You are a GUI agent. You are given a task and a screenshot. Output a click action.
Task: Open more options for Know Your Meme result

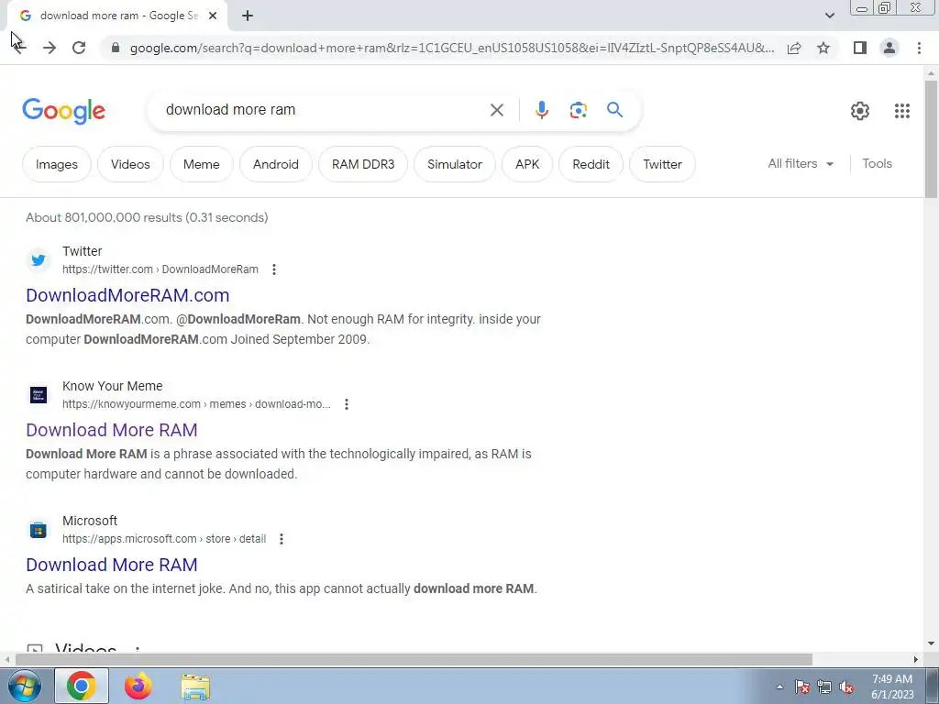346,404
